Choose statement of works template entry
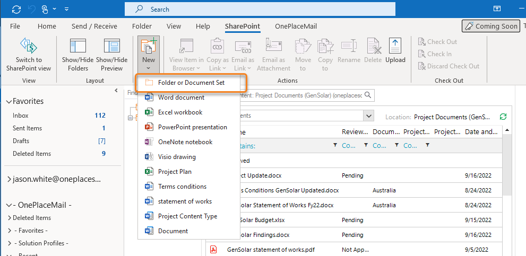This screenshot has height=256, width=526. coord(189,201)
